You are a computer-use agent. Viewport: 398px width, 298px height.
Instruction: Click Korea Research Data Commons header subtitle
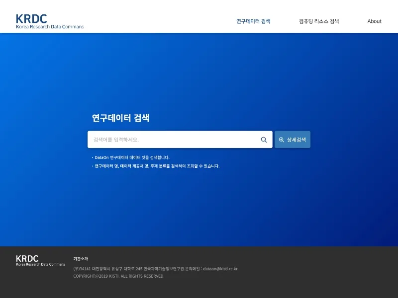click(x=50, y=27)
